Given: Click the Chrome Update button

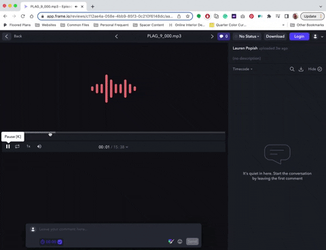Looking at the screenshot, I should [x=312, y=16].
